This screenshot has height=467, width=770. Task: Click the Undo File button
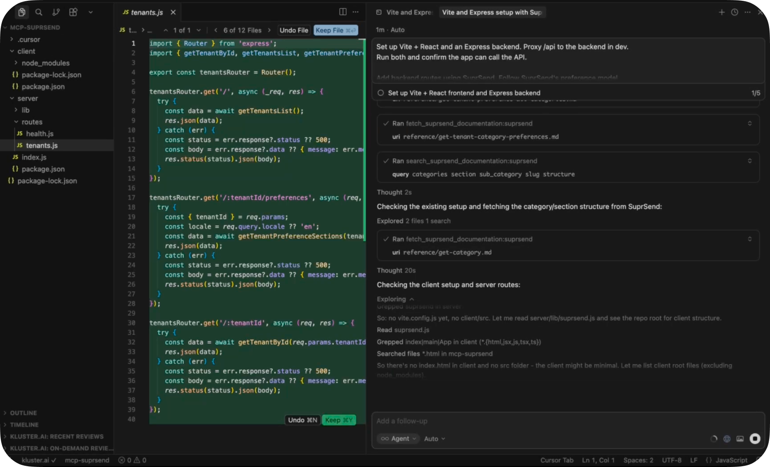point(294,30)
